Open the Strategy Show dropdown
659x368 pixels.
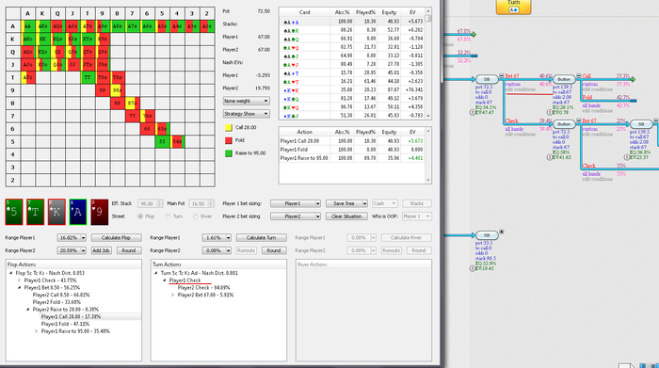coord(246,114)
